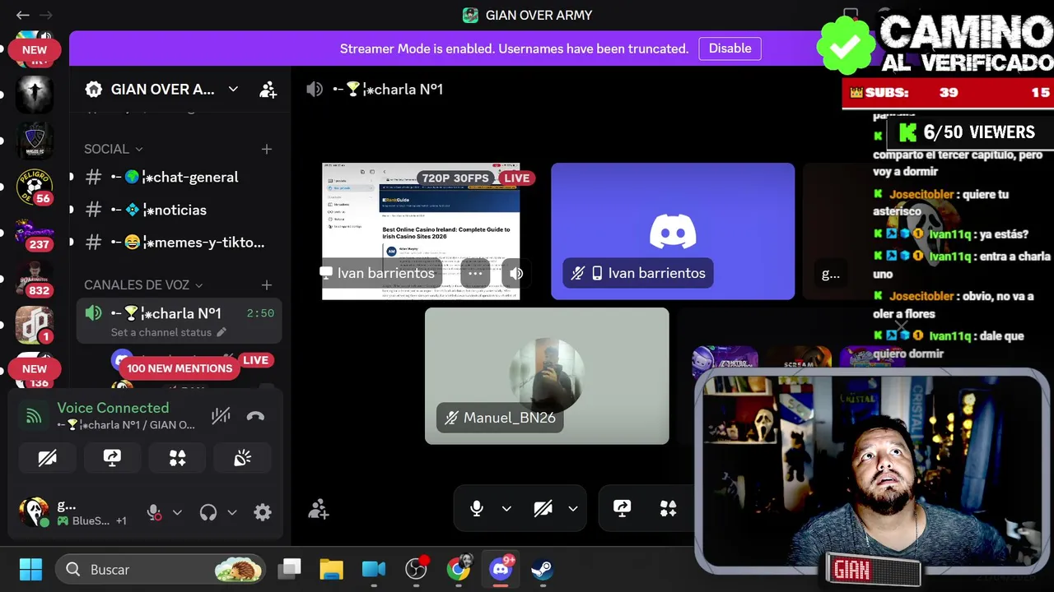Screen dimensions: 1054x592
Task: Open the soundboard in the voice panel
Action: [242, 459]
